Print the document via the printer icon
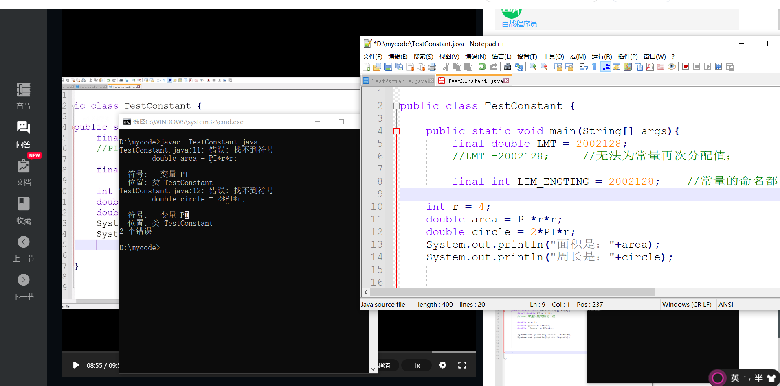The width and height of the screenshot is (780, 386). (432, 67)
